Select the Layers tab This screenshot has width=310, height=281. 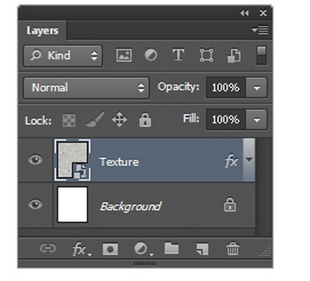click(43, 30)
